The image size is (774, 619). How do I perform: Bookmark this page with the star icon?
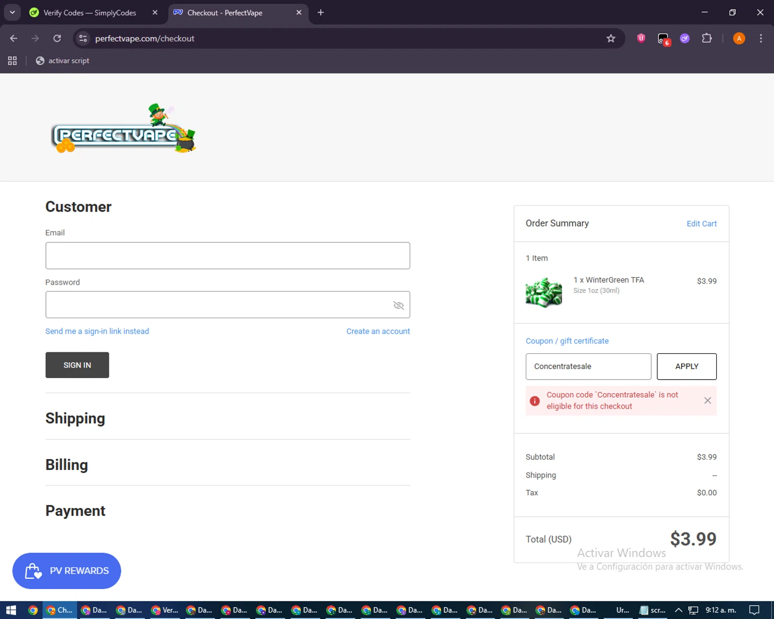click(611, 39)
